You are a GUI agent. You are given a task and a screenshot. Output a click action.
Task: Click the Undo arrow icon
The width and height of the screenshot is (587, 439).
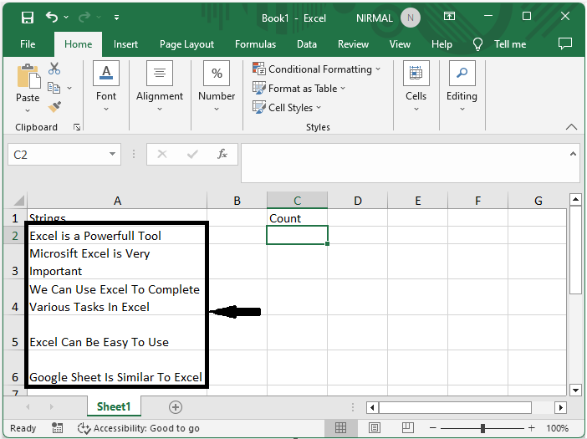coord(52,17)
